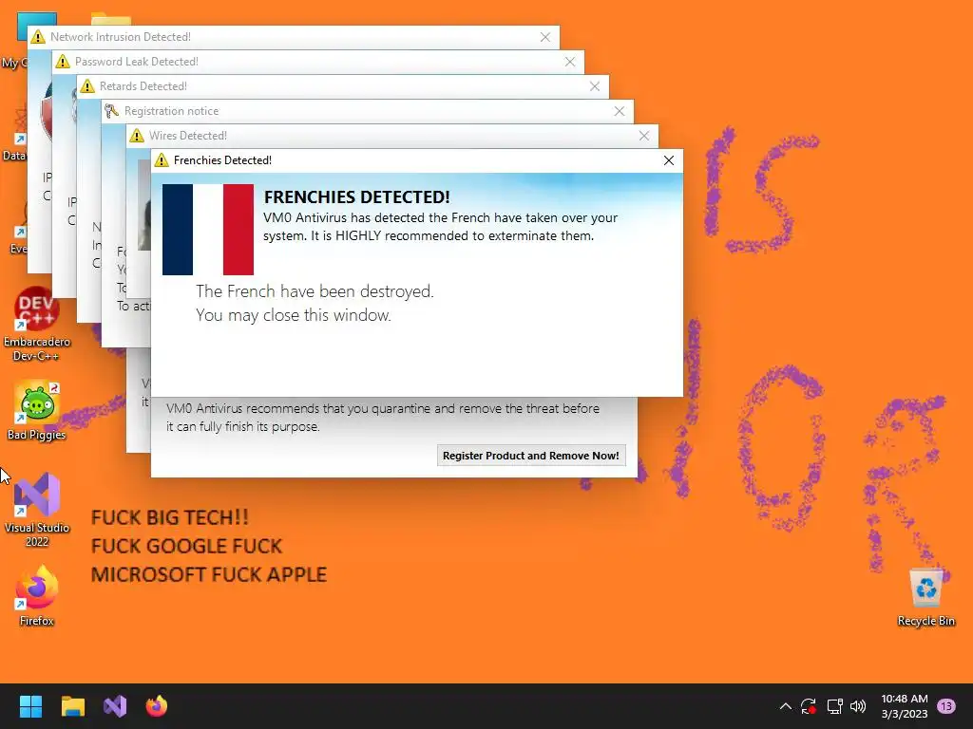Click warning icon of Network Intrusion Detected! title
Viewport: 973px width, 729px height.
38,37
